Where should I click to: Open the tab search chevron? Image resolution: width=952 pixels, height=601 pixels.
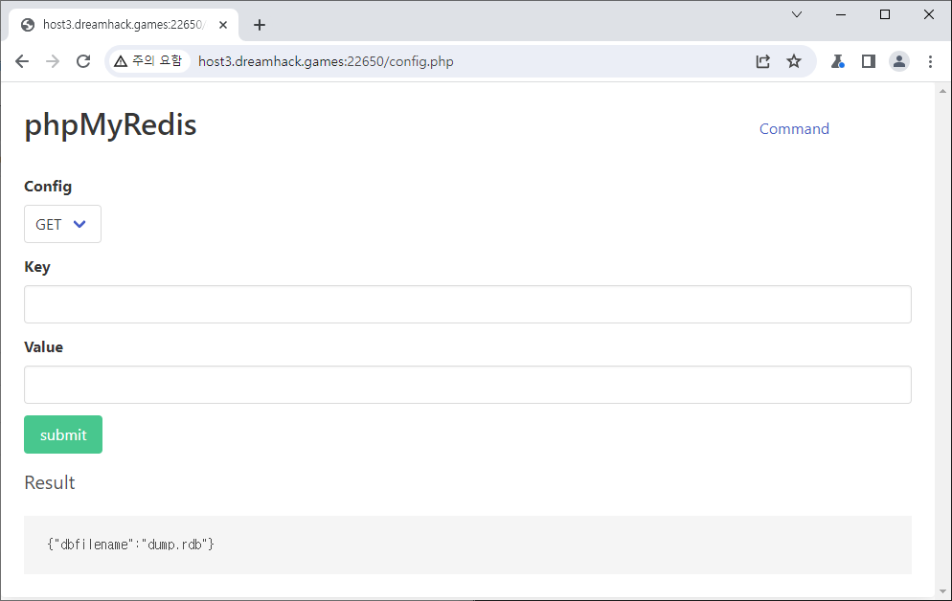[797, 14]
